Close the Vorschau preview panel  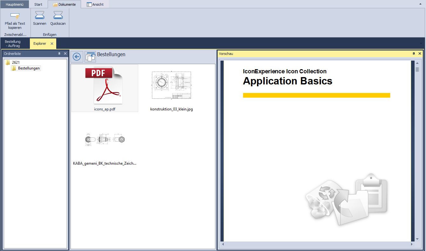tap(420, 54)
